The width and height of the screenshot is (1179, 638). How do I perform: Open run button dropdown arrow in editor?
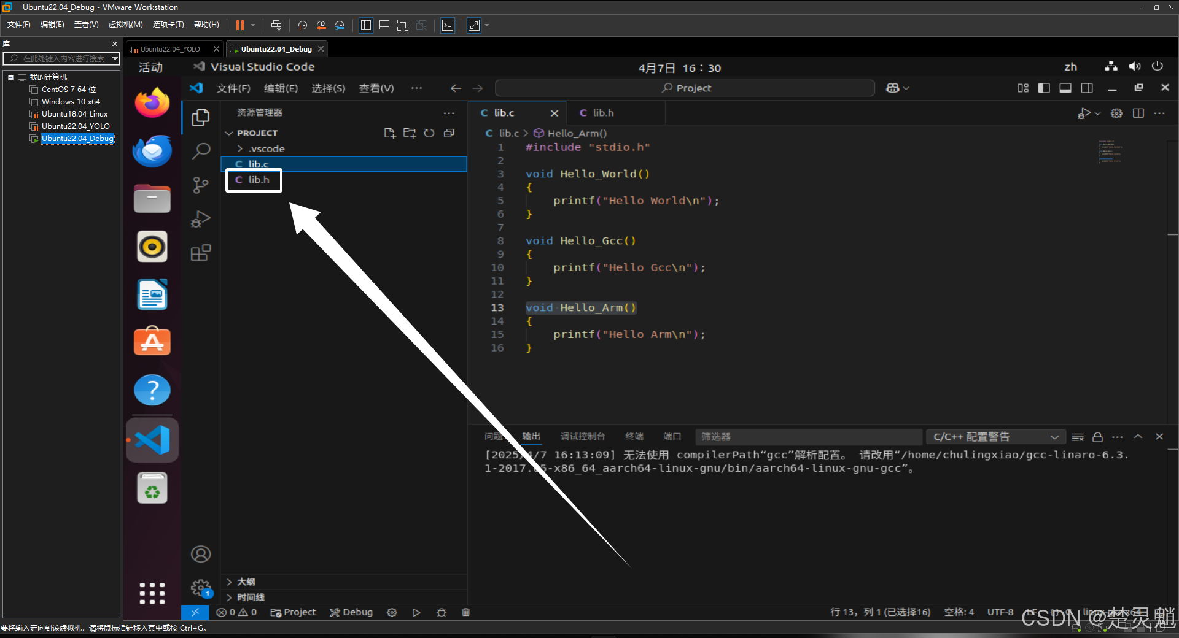tap(1098, 113)
